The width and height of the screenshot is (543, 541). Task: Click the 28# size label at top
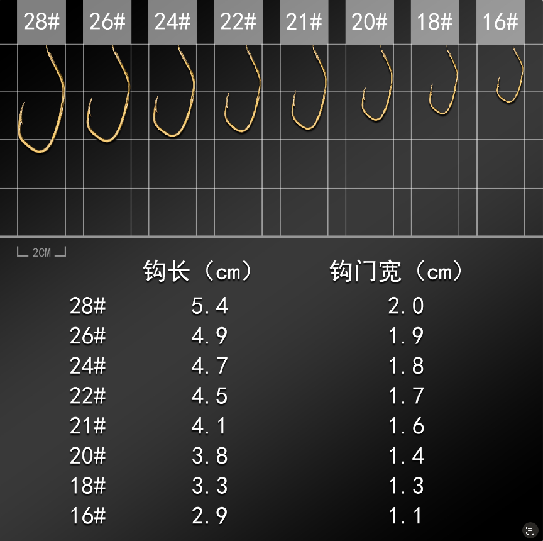pos(41,21)
